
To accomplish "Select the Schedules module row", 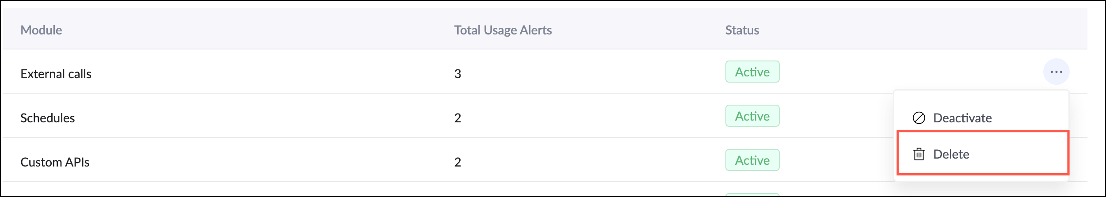I will click(x=47, y=118).
